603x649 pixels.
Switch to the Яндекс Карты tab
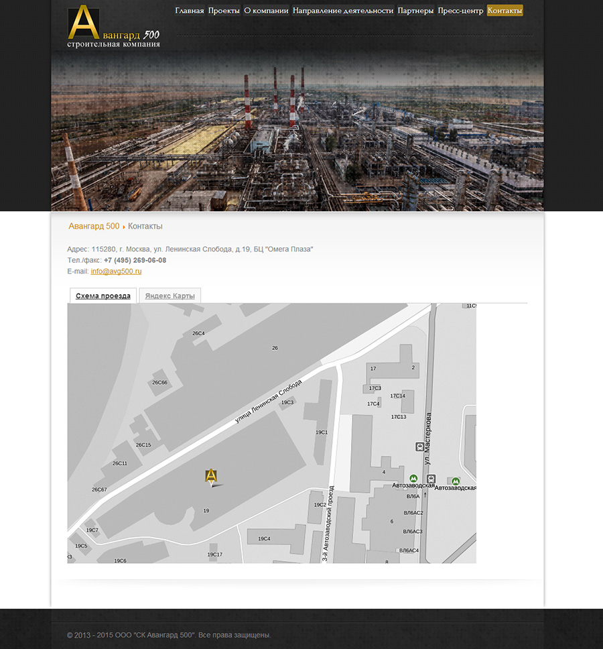pos(170,296)
